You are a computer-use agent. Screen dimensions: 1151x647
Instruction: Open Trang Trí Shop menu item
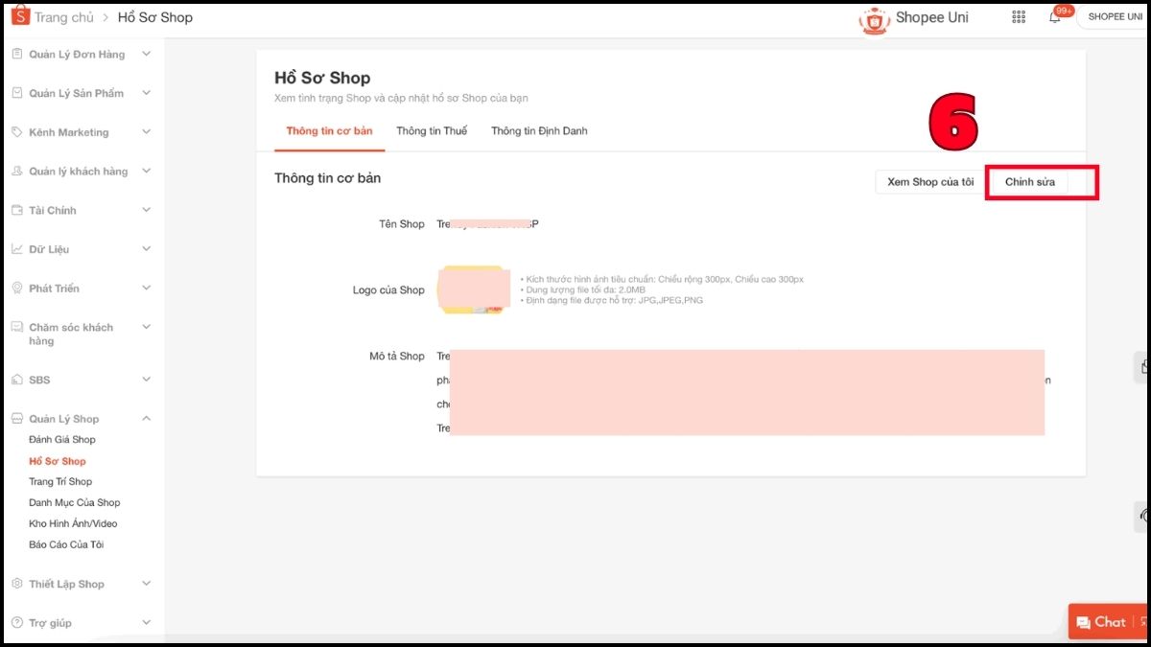(60, 482)
